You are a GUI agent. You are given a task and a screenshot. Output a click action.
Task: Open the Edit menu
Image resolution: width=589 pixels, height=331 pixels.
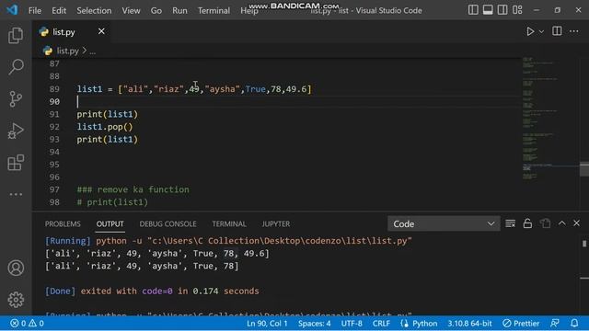(x=59, y=10)
